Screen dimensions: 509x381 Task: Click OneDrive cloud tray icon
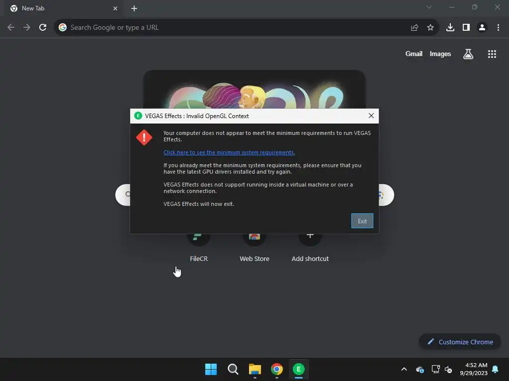pyautogui.click(x=420, y=369)
